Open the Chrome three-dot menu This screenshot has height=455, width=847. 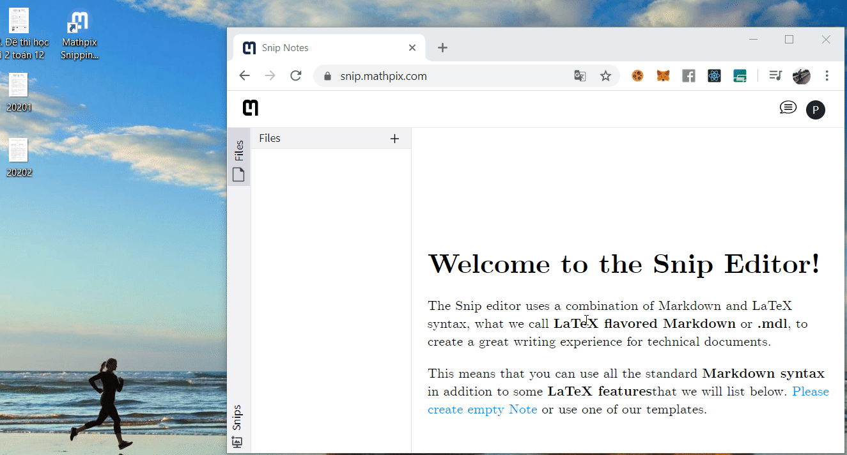(827, 76)
